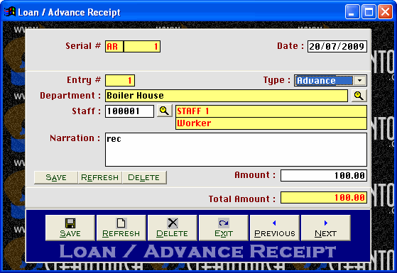397x273 pixels.
Task: Select the Advance value in Type combo box
Action: pos(324,81)
